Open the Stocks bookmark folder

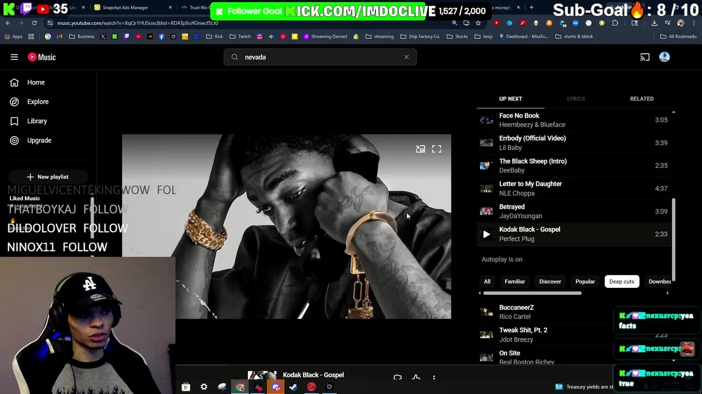(457, 36)
